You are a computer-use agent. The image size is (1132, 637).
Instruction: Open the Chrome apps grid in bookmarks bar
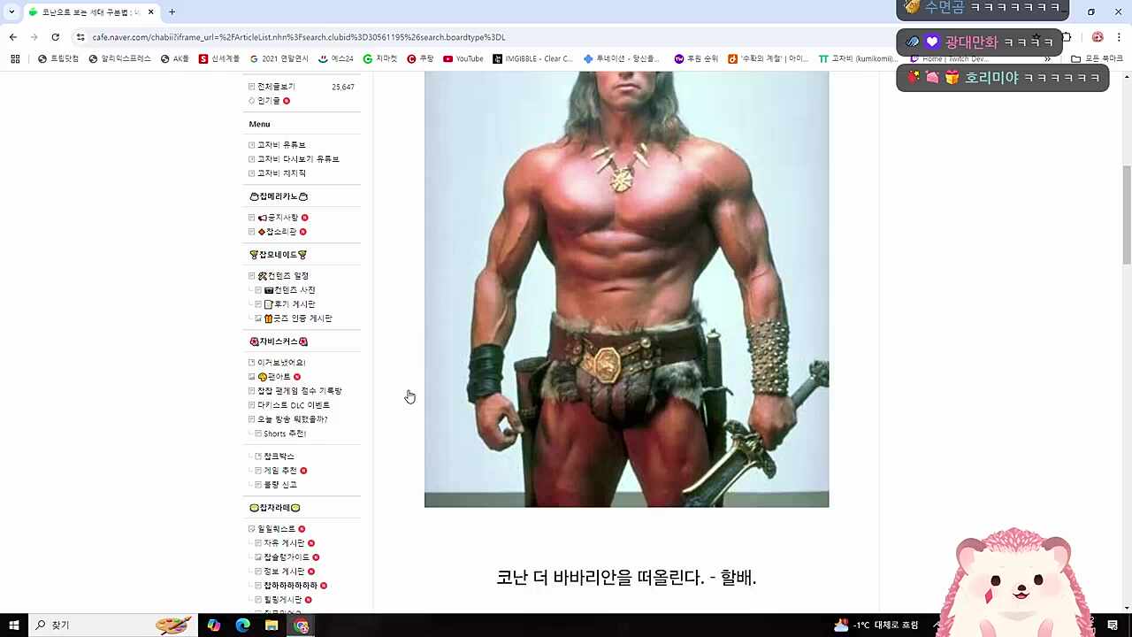click(x=15, y=59)
